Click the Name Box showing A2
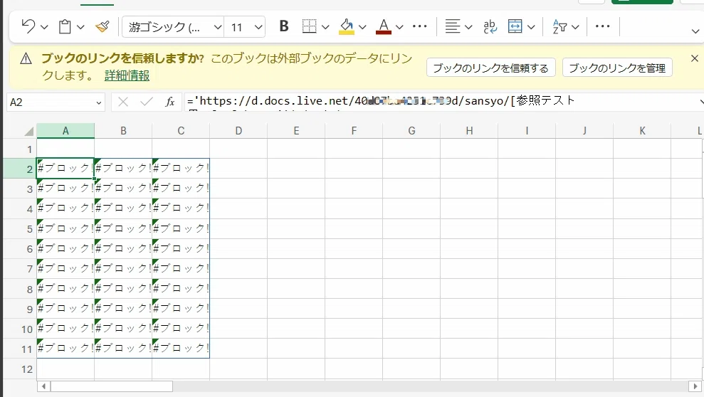The image size is (704, 397). (50, 102)
